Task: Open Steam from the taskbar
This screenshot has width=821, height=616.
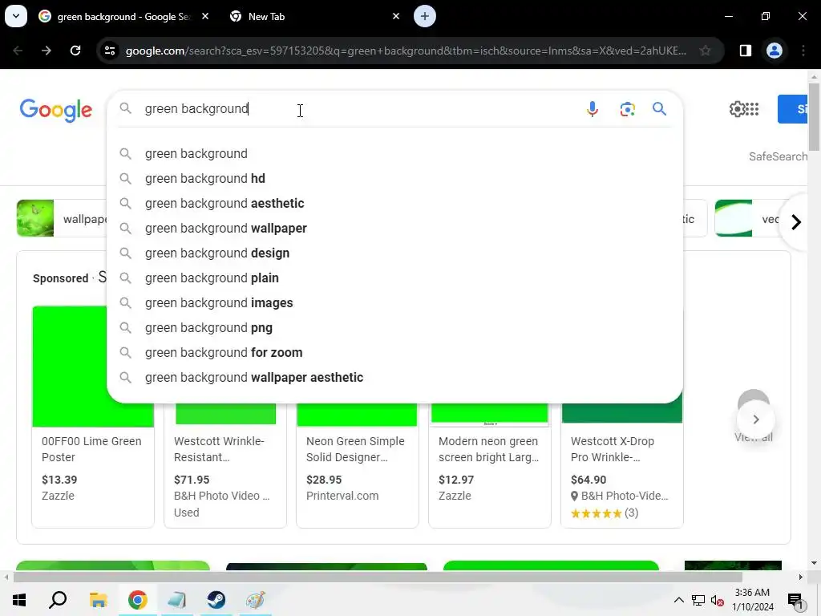Action: [x=216, y=600]
